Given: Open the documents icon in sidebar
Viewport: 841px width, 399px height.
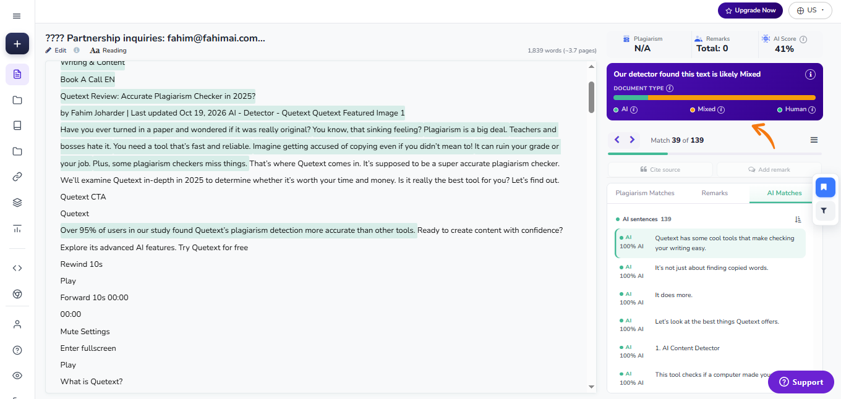Looking at the screenshot, I should 17,75.
